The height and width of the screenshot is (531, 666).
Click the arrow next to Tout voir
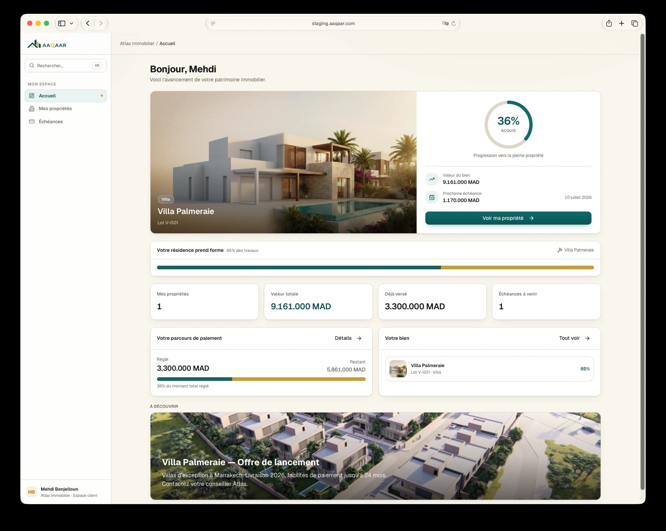[x=587, y=338]
